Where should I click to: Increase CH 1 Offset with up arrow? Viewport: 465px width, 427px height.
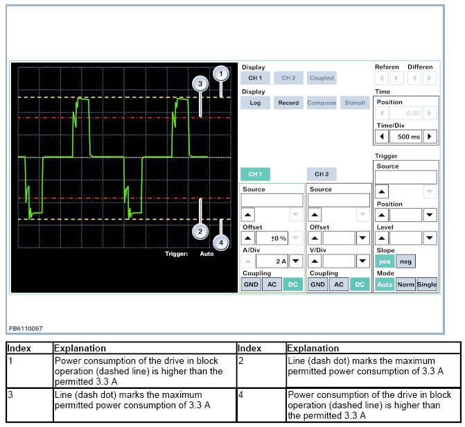247,238
